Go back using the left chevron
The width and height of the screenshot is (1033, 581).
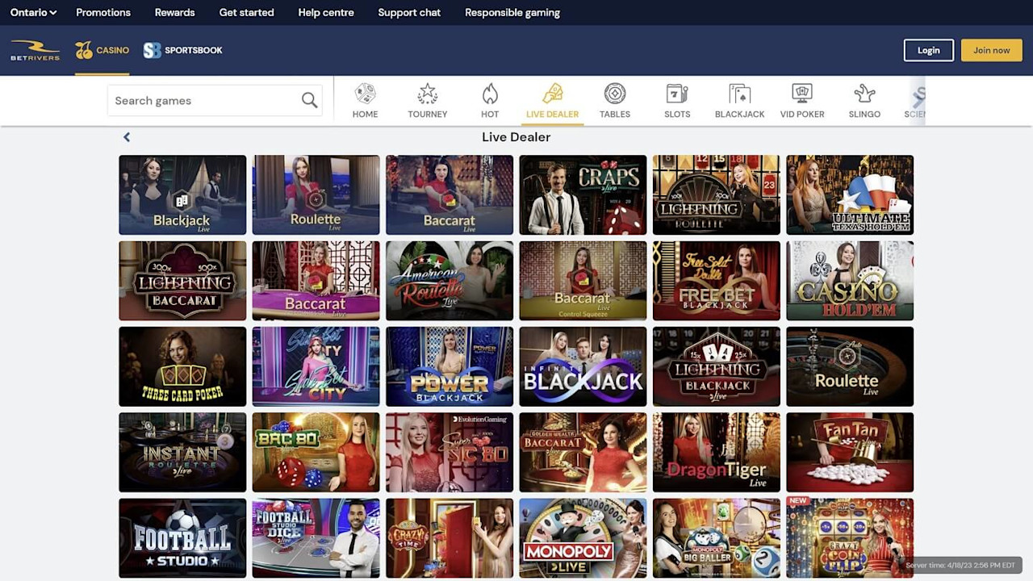tap(127, 137)
